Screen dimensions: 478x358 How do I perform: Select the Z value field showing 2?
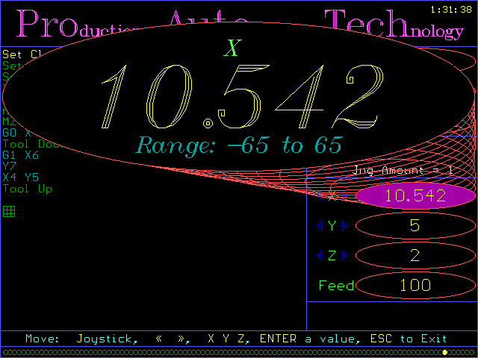[x=415, y=255]
